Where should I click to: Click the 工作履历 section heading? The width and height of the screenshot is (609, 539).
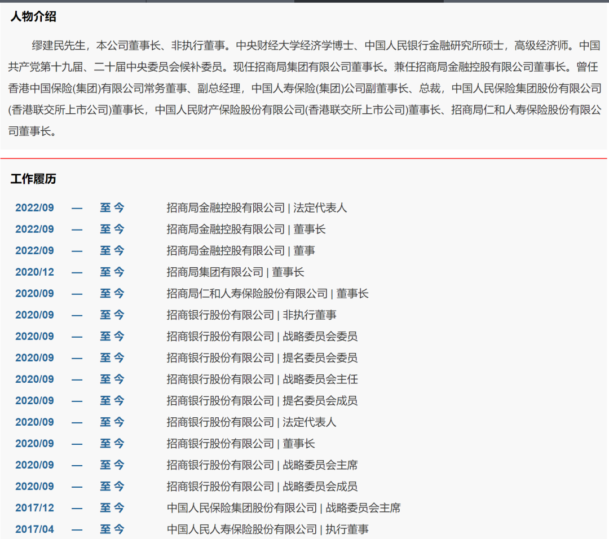click(x=33, y=179)
